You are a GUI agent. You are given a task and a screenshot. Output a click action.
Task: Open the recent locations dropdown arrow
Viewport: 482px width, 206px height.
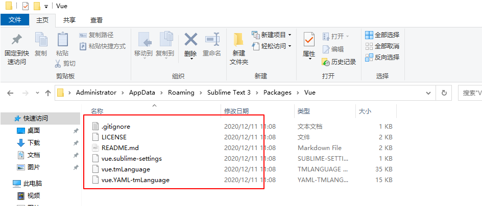[x=37, y=93]
